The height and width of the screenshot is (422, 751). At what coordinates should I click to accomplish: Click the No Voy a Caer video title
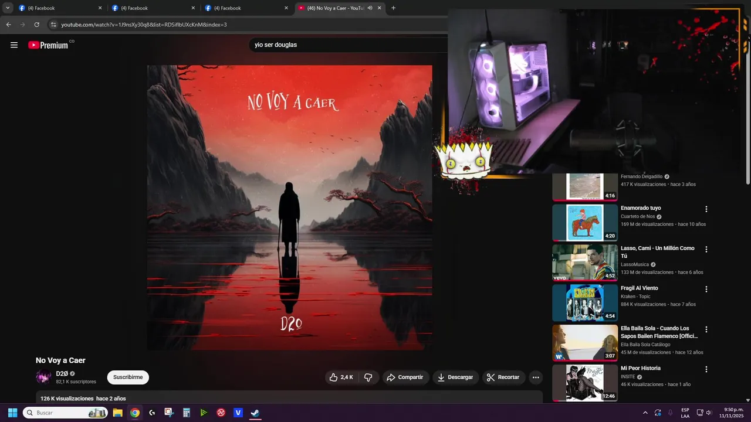coord(60,360)
